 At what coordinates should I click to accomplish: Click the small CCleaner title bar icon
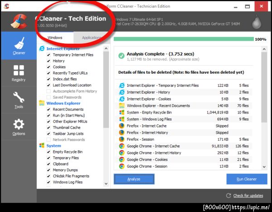point(7,6)
